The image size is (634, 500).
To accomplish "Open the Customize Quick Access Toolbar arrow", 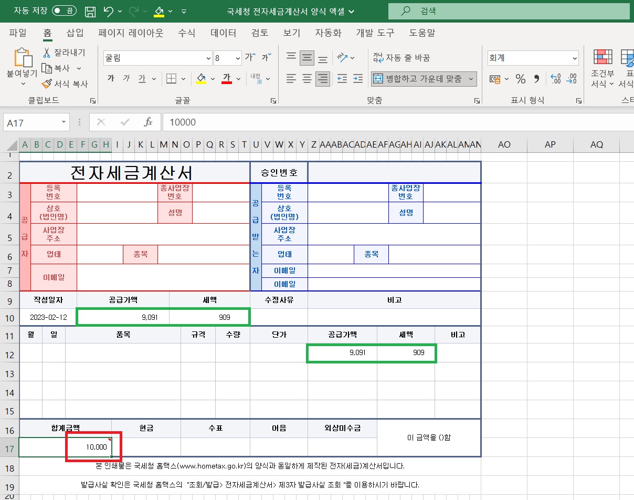I will click(x=184, y=12).
